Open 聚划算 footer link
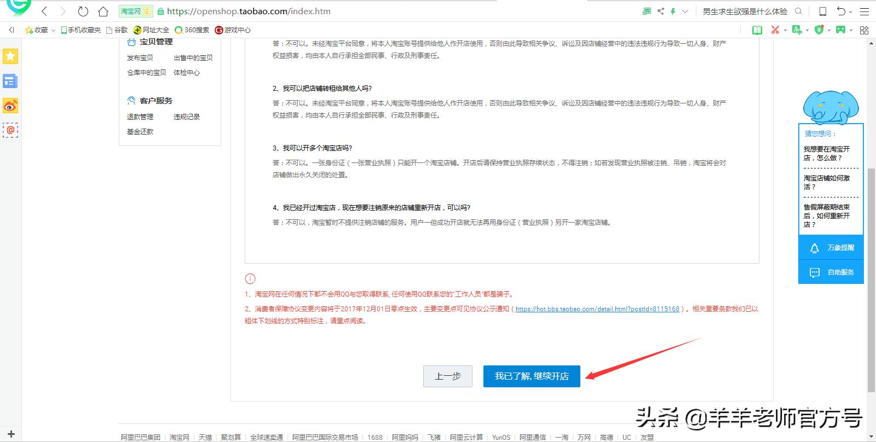The width and height of the screenshot is (876, 442). [231, 437]
